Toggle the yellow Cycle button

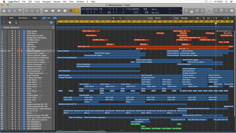77,11
